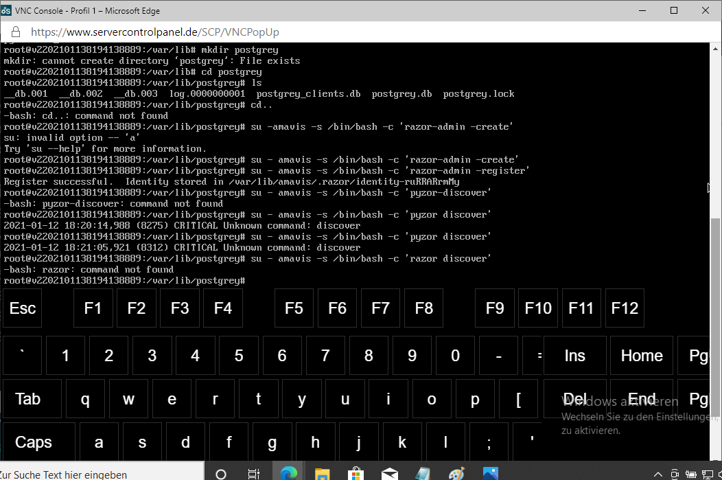Screen dimensions: 722x480
Task: Open the Mail app from taskbar
Action: click(x=389, y=473)
